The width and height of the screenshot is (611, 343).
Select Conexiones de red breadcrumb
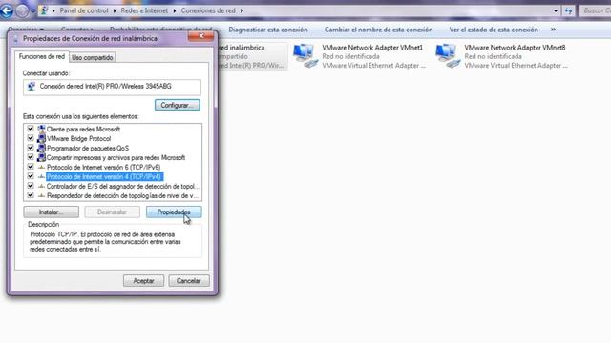coord(208,10)
